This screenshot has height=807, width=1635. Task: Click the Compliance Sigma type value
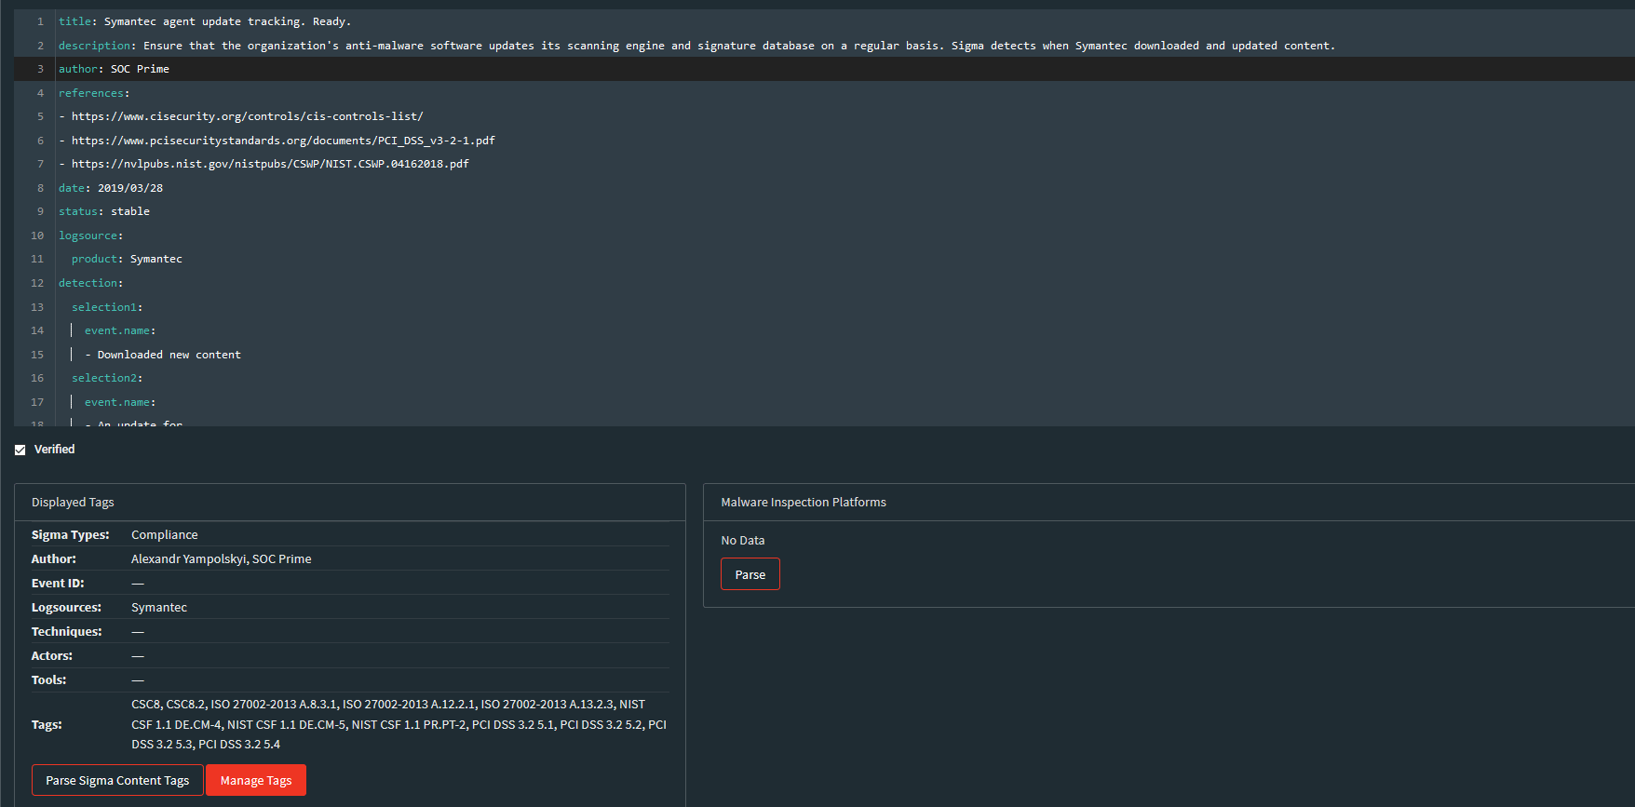click(x=165, y=534)
